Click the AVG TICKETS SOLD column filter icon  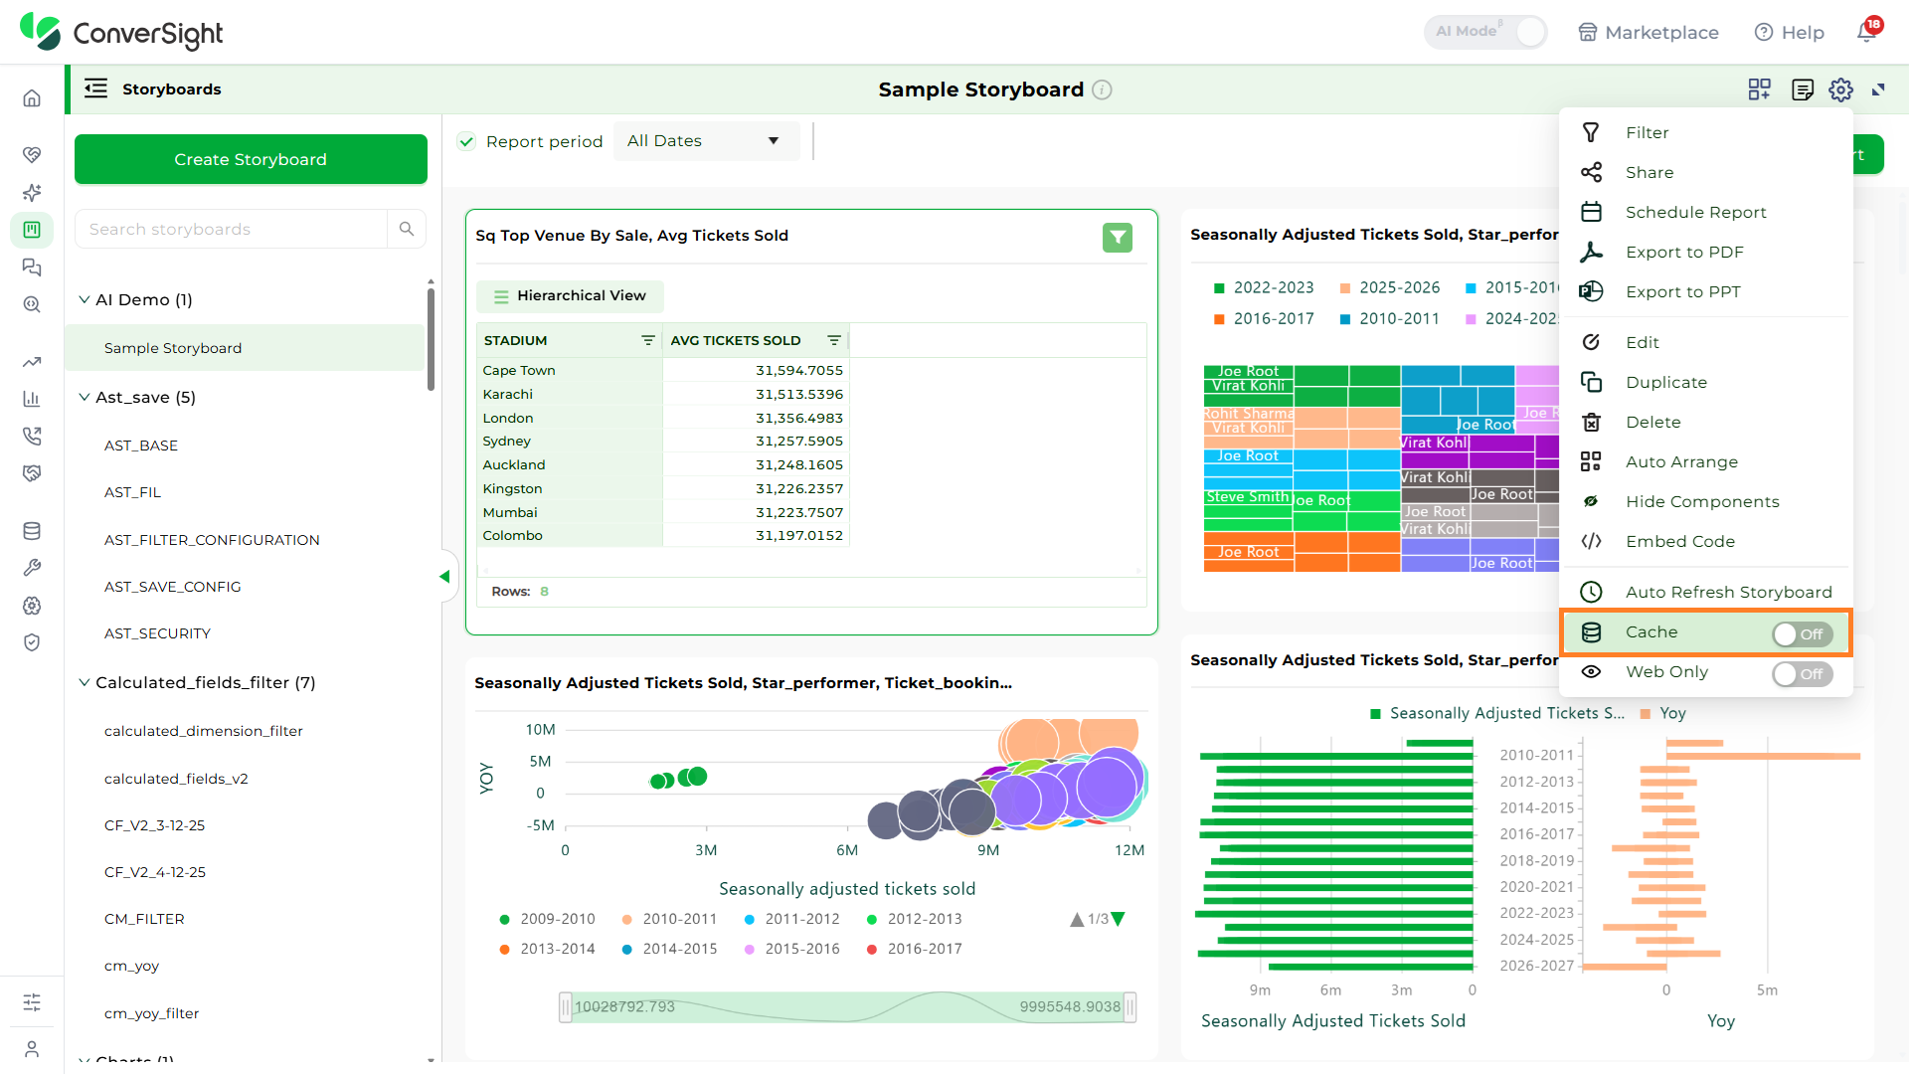[834, 340]
